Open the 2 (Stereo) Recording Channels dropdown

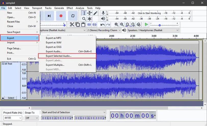[104, 30]
